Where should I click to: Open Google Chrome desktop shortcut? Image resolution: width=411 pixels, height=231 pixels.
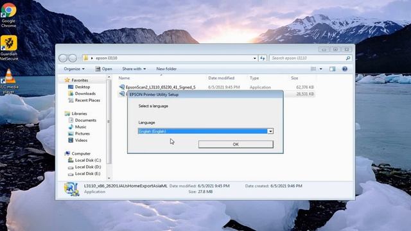click(x=8, y=15)
